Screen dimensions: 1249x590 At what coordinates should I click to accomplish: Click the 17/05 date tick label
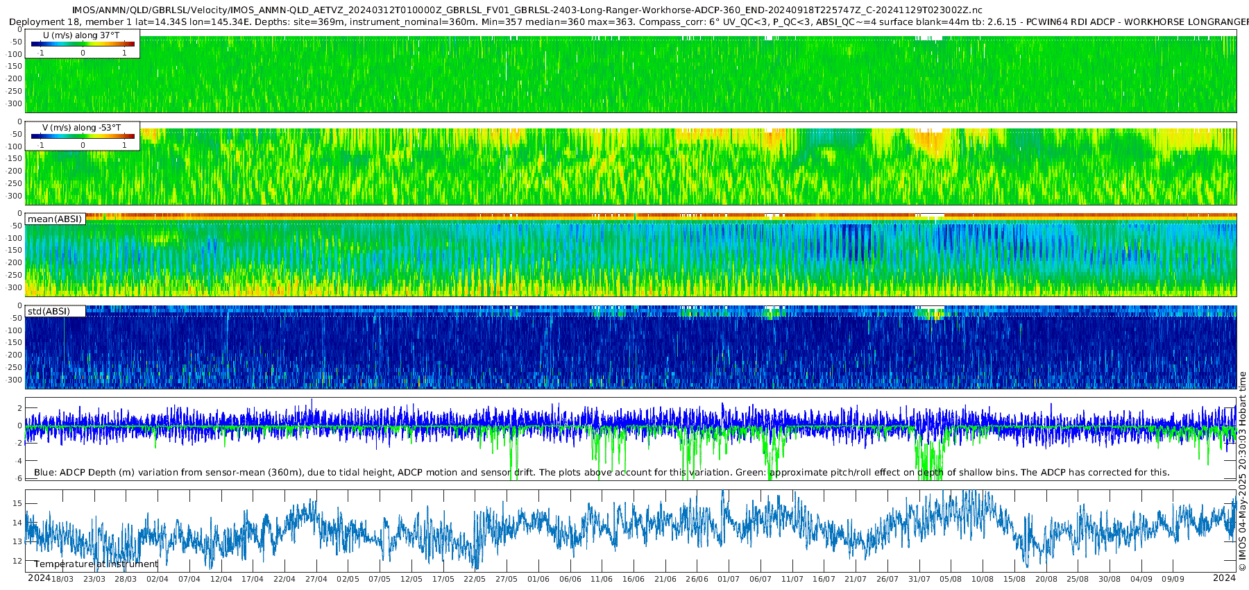tap(443, 579)
